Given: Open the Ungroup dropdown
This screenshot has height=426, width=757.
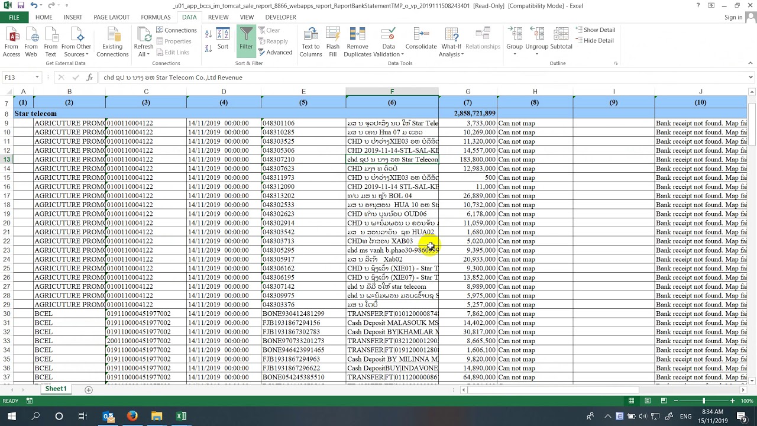Looking at the screenshot, I should point(537,42).
